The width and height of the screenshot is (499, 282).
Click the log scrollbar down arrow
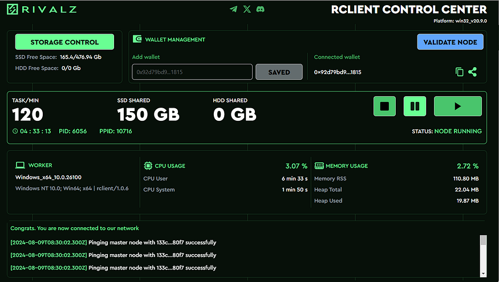coord(484,273)
